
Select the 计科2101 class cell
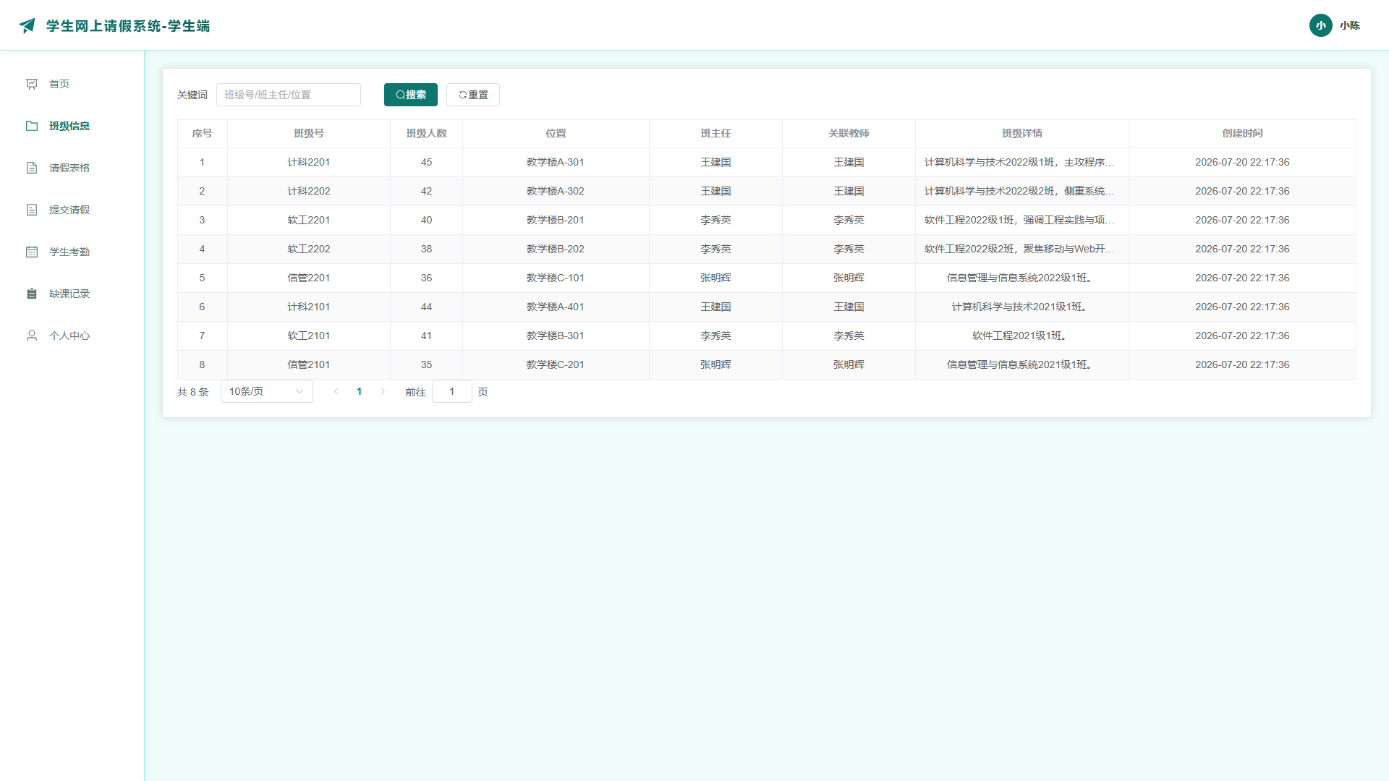(x=309, y=307)
